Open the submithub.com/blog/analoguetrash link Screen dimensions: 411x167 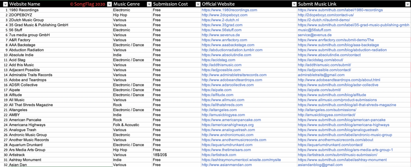pos(338,130)
